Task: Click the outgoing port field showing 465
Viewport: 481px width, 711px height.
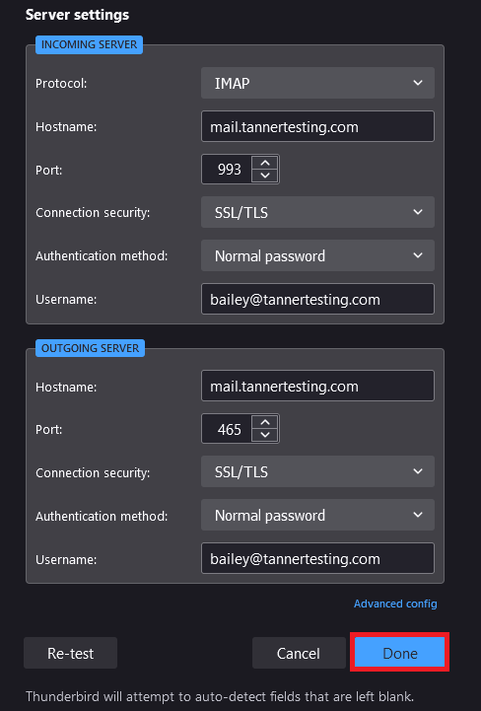Action: 227,429
